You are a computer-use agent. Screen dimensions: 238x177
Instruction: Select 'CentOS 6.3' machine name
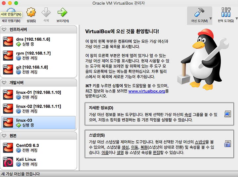[x=27, y=145]
